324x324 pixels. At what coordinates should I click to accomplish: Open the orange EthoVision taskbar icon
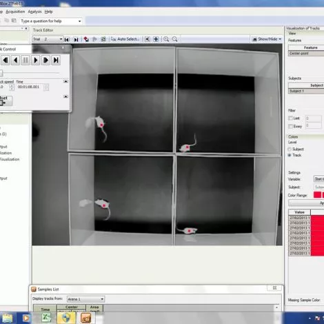(x=86, y=318)
